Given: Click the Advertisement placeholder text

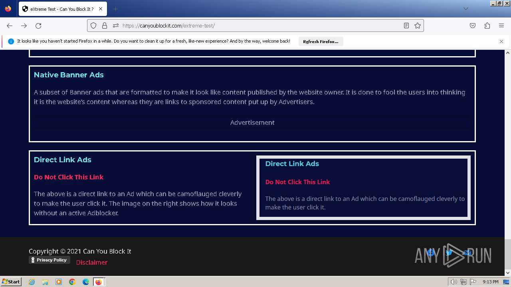Looking at the screenshot, I should [252, 123].
